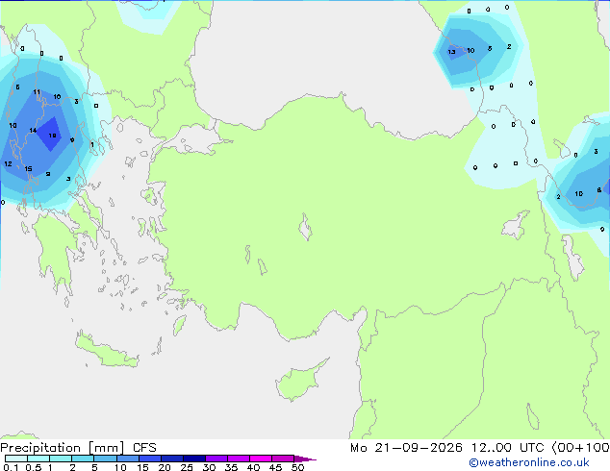The width and height of the screenshot is (610, 471).
Task: Click the island of Crete on the map
Action: (106, 352)
